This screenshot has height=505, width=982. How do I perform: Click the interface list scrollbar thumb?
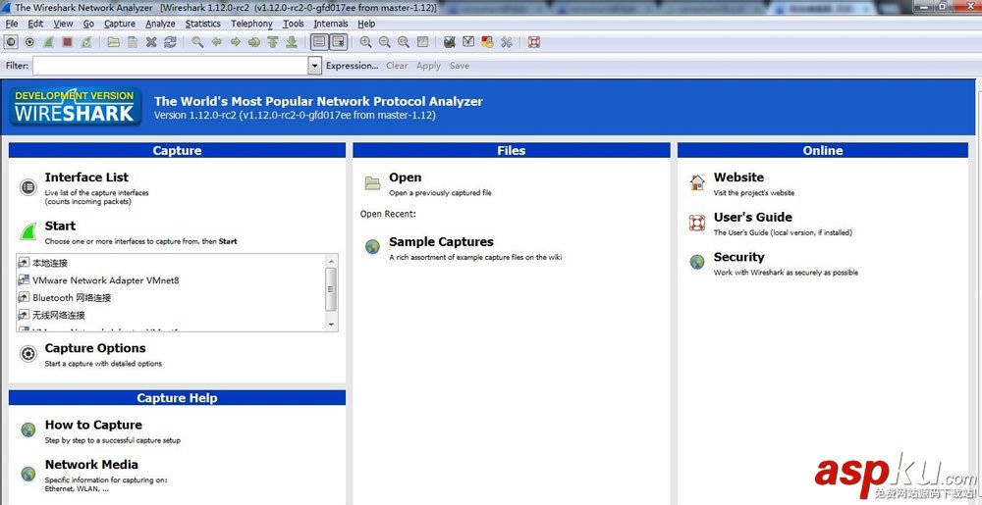[x=331, y=289]
